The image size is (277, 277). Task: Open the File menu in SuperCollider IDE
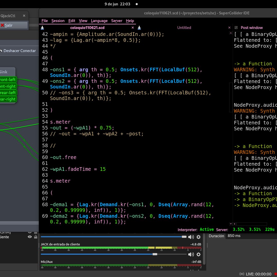[45, 21]
